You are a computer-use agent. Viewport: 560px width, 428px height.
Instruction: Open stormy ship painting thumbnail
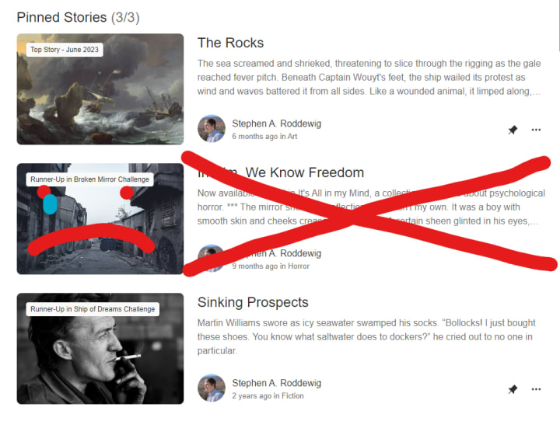[x=100, y=89]
